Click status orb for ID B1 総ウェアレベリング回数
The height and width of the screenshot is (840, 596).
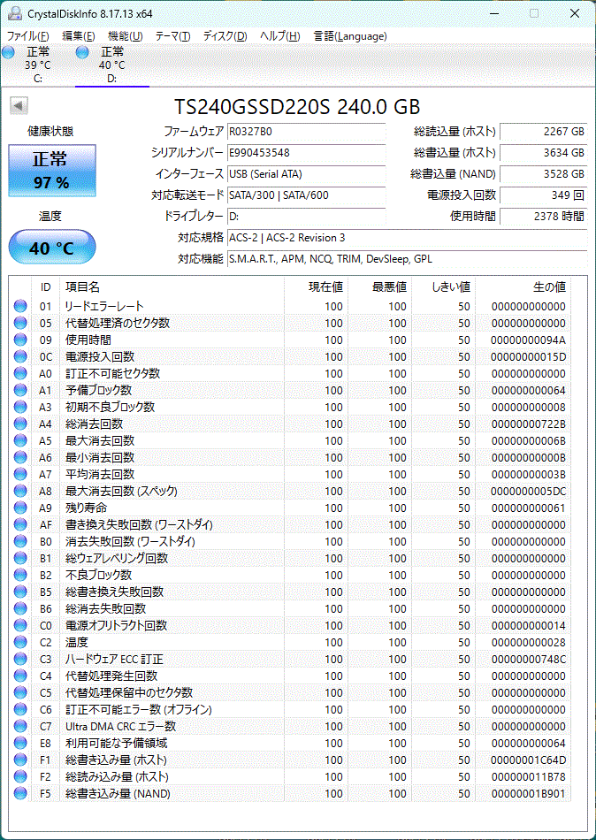(20, 559)
